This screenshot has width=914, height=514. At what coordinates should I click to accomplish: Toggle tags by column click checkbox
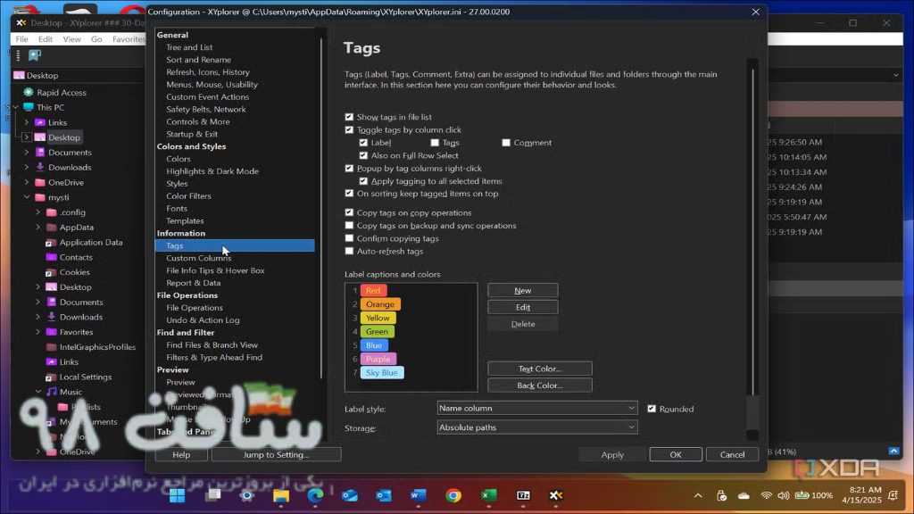coord(349,130)
